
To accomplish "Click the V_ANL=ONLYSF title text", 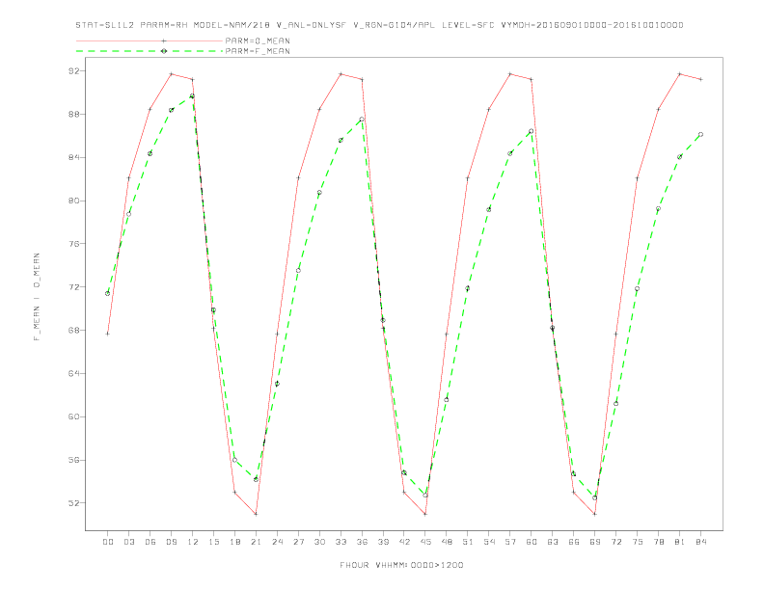I will coord(311,25).
